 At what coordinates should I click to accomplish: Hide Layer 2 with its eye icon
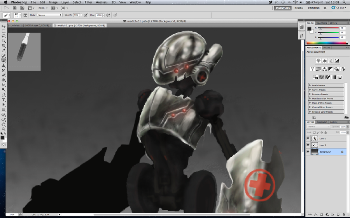(308, 145)
